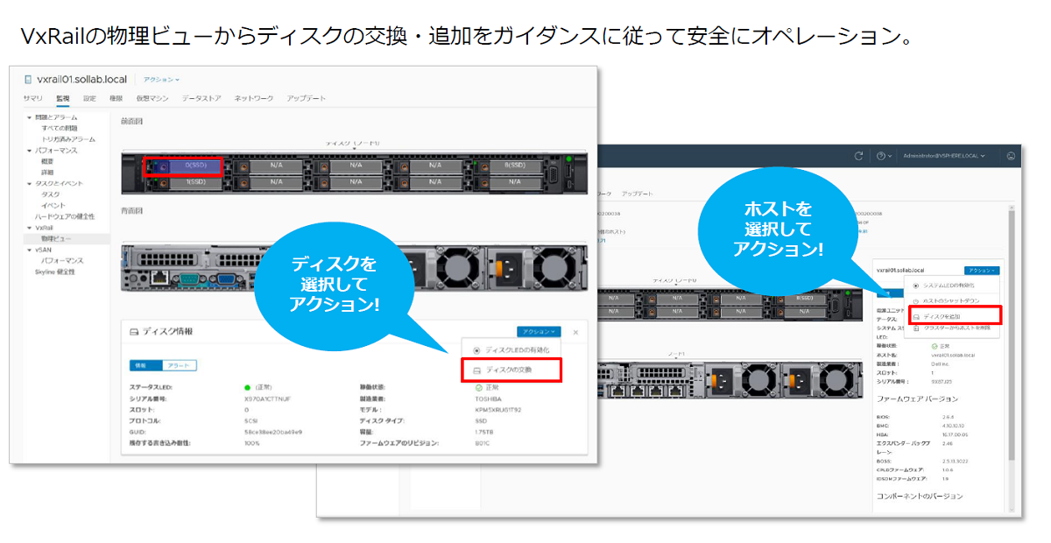This screenshot has width=1051, height=543.
Task: Collapse the VxRail tree section
Action: 29,228
